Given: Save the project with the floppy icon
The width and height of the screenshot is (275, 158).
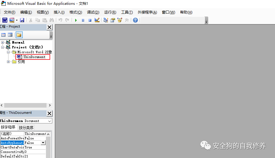Looking at the screenshot, I should pyautogui.click(x=22, y=20).
